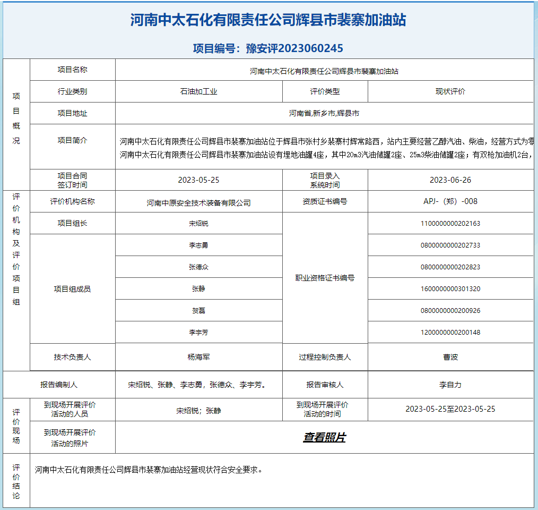Click the 职业资格证书编号 label cell
This screenshot has height=510, width=538.
click(325, 278)
